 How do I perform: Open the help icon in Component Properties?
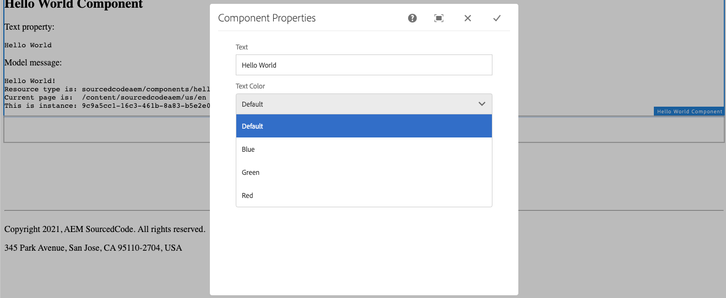[x=412, y=18]
